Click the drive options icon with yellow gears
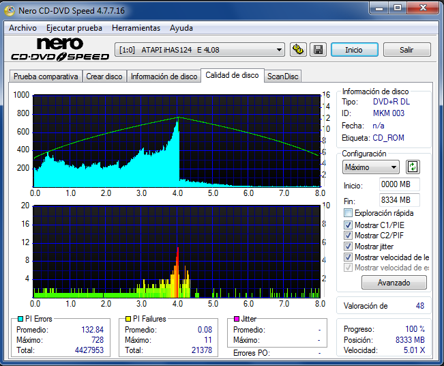The width and height of the screenshot is (444, 366). tap(298, 50)
